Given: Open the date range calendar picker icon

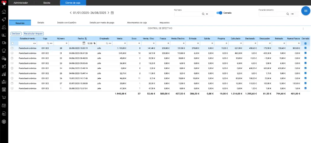Looking at the screenshot, I should 112,13.
